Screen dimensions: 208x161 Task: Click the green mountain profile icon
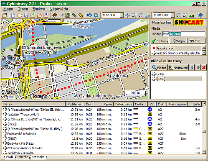pos(192,15)
